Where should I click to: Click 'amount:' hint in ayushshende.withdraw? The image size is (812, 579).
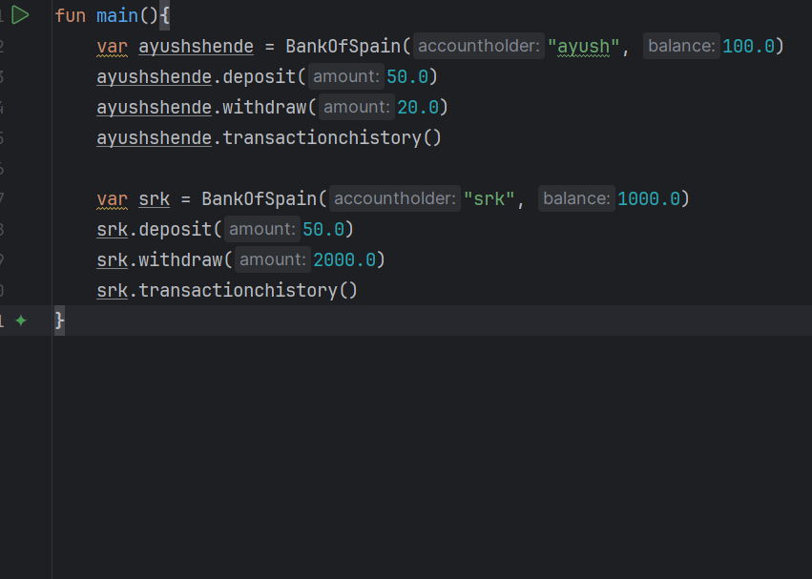357,107
